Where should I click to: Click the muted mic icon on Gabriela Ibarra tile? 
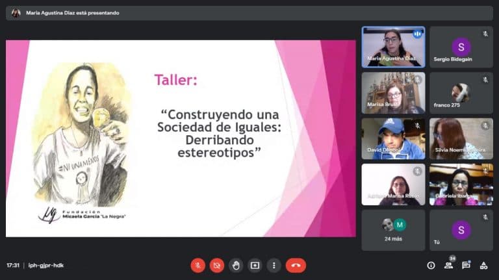coord(485,171)
